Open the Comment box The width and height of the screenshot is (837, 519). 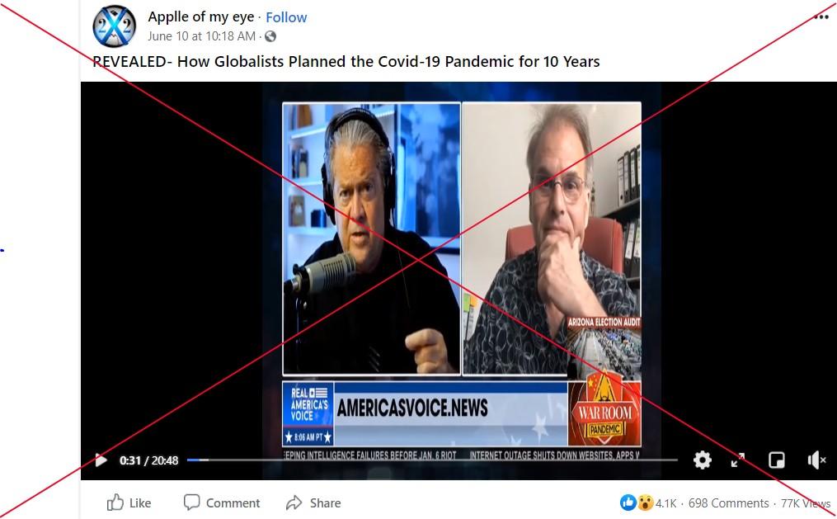click(x=222, y=502)
